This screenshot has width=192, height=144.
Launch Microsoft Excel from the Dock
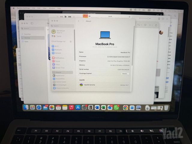[103, 107]
